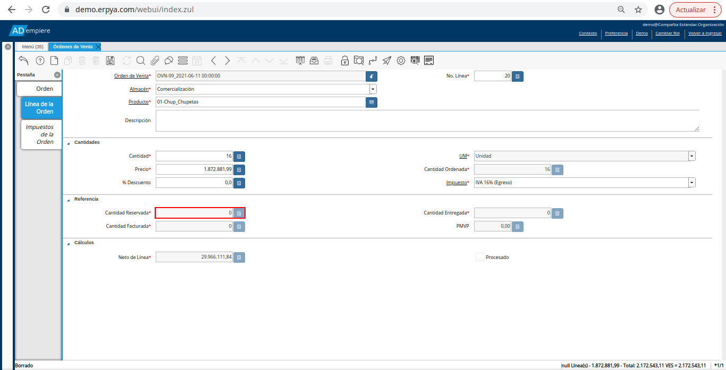Open Zoom Across folder-search icon

point(359,61)
